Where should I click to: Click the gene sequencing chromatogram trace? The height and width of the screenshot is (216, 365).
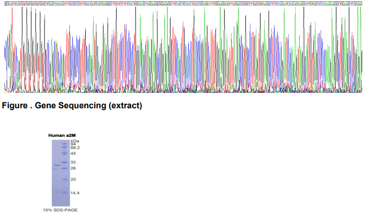(182, 53)
